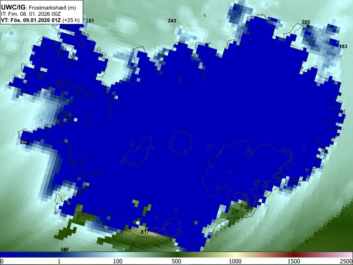This screenshot has width=353, height=265.
Task: Click the map value label "281"
Action: tap(90, 21)
